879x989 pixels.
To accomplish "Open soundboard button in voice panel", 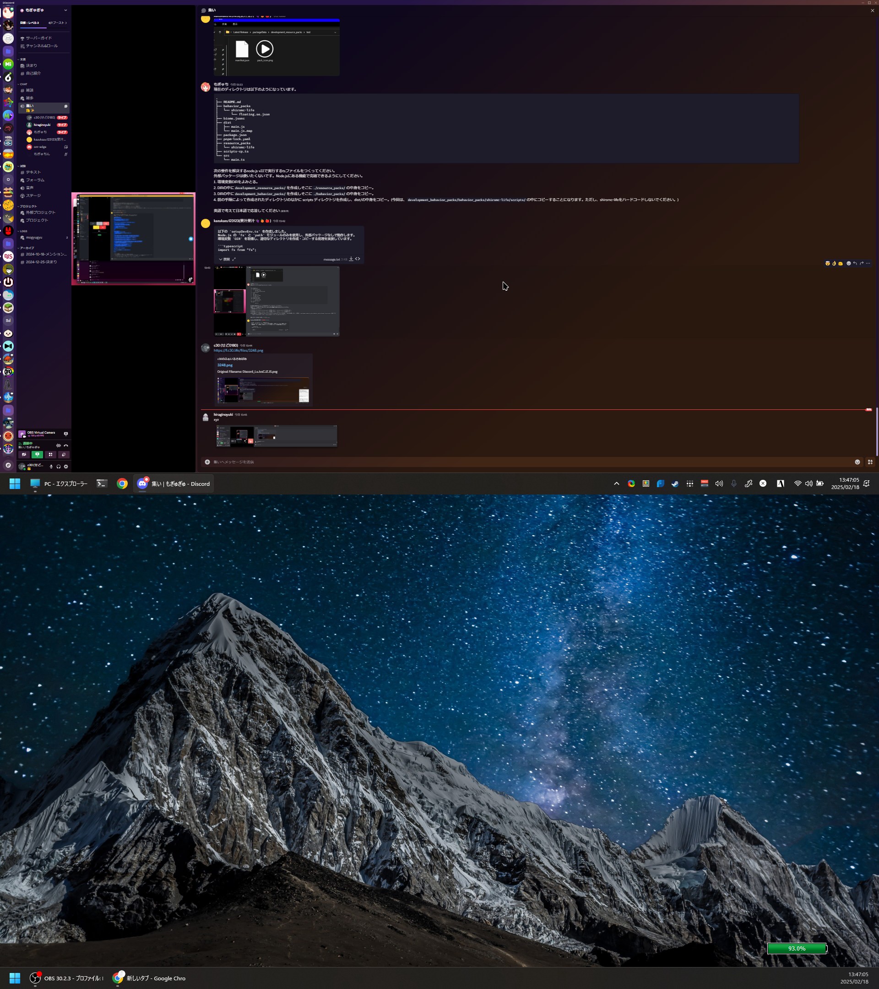I will [x=63, y=454].
